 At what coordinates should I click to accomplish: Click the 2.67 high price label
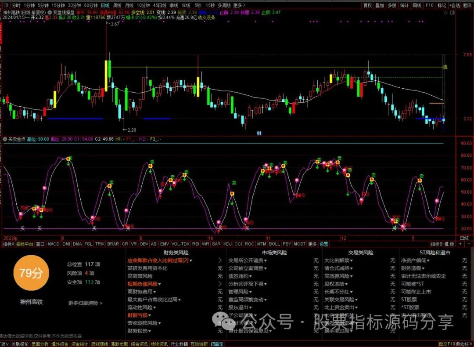[x=115, y=24]
